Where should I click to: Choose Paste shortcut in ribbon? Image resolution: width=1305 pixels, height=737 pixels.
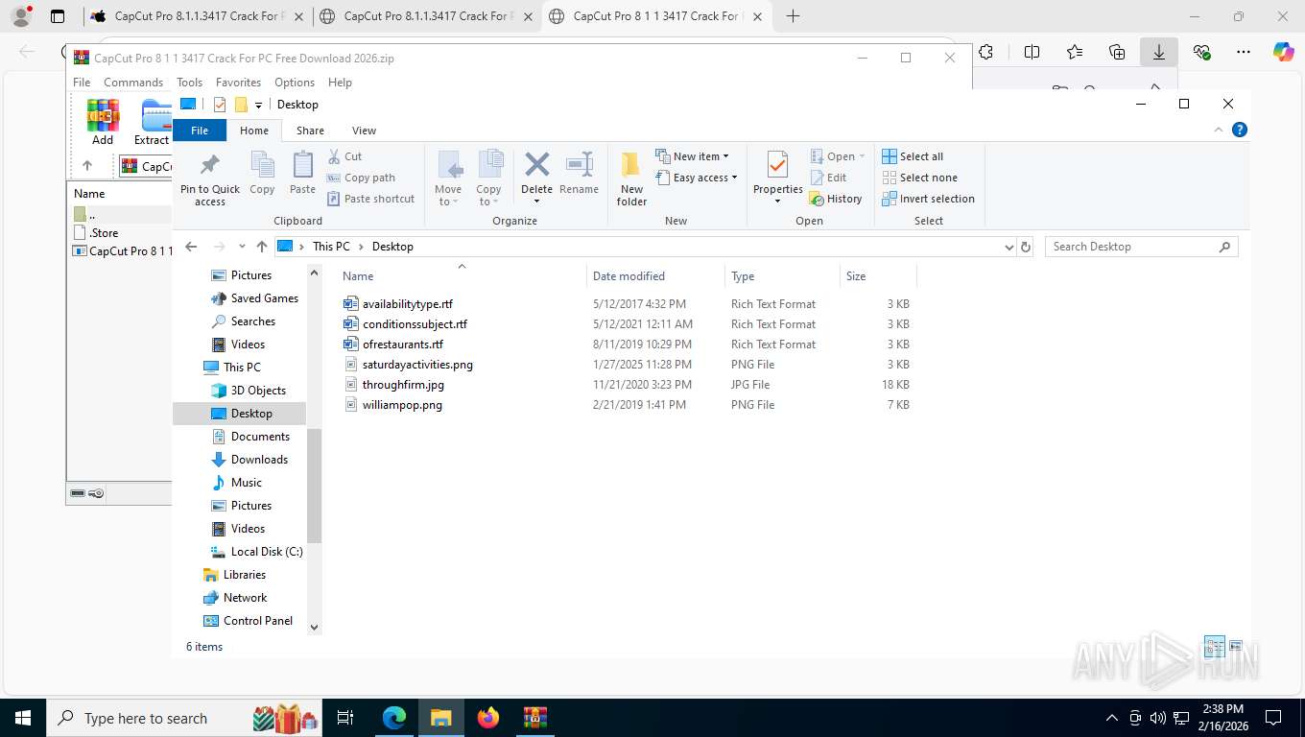click(x=370, y=199)
